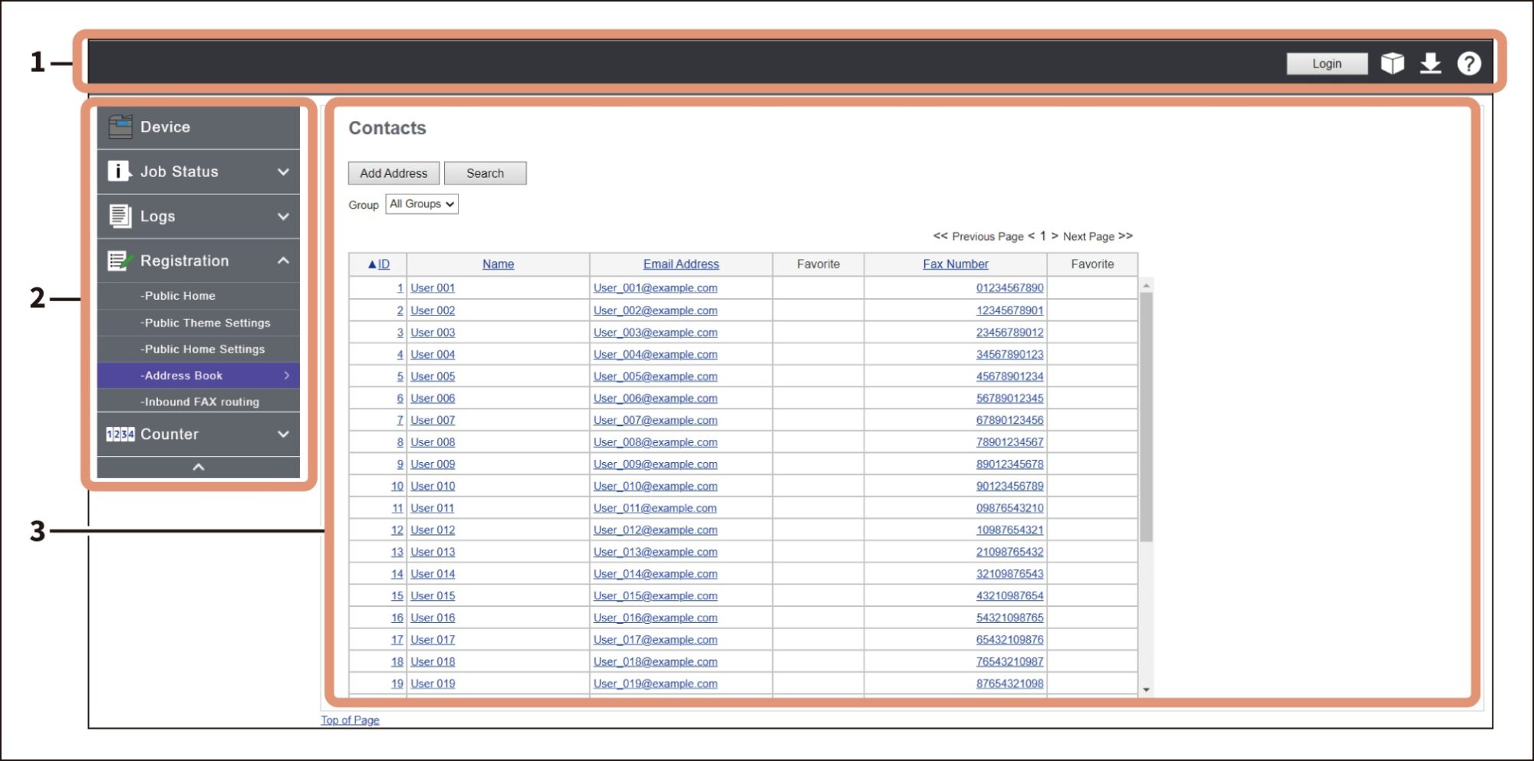Open the Group dropdown showing All Groups
This screenshot has width=1534, height=761.
[420, 204]
